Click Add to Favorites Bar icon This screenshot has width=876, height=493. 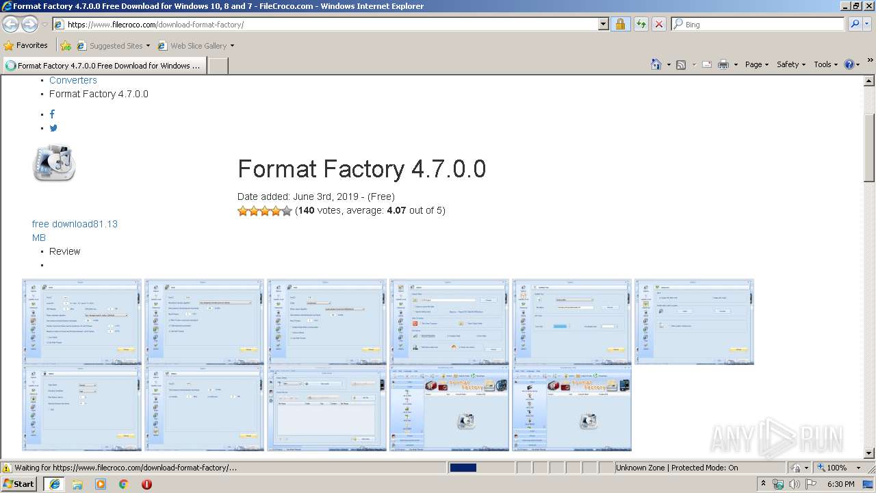(66, 46)
